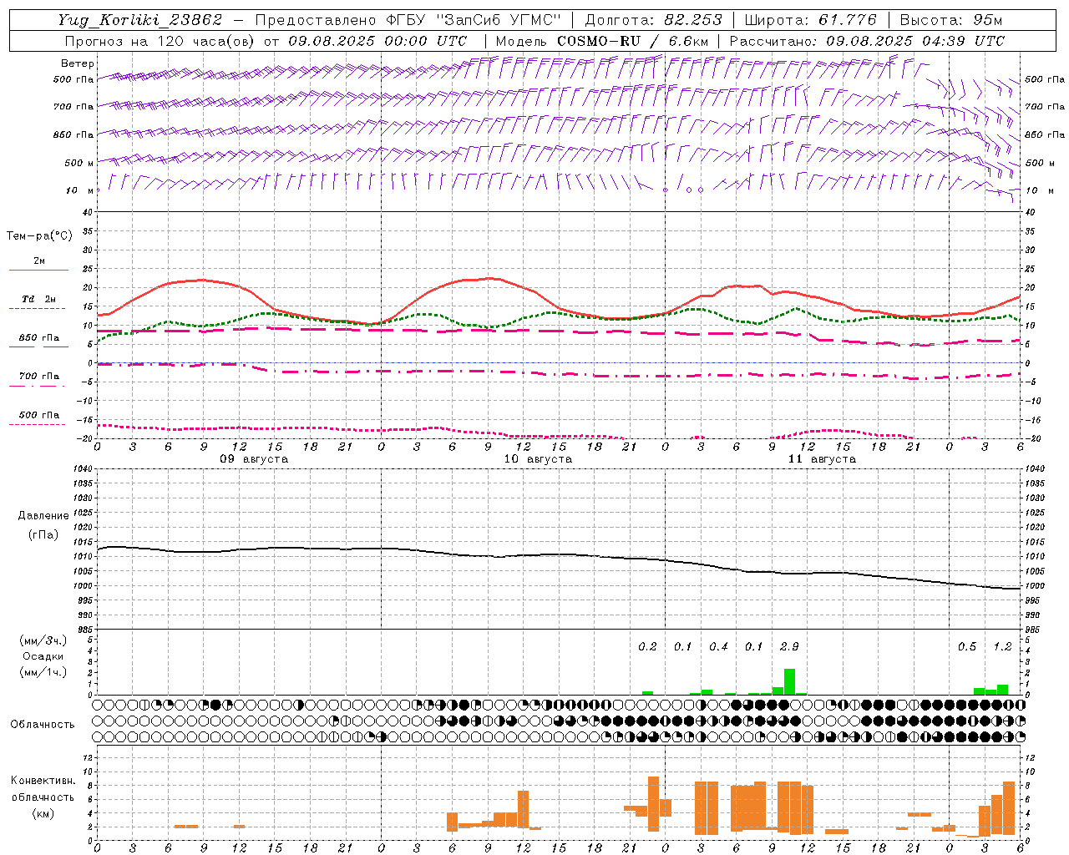Image resolution: width=1069 pixels, height=855 pixels.
Task: Click the 'Высота: 95м' field in header
Action: (x=950, y=20)
